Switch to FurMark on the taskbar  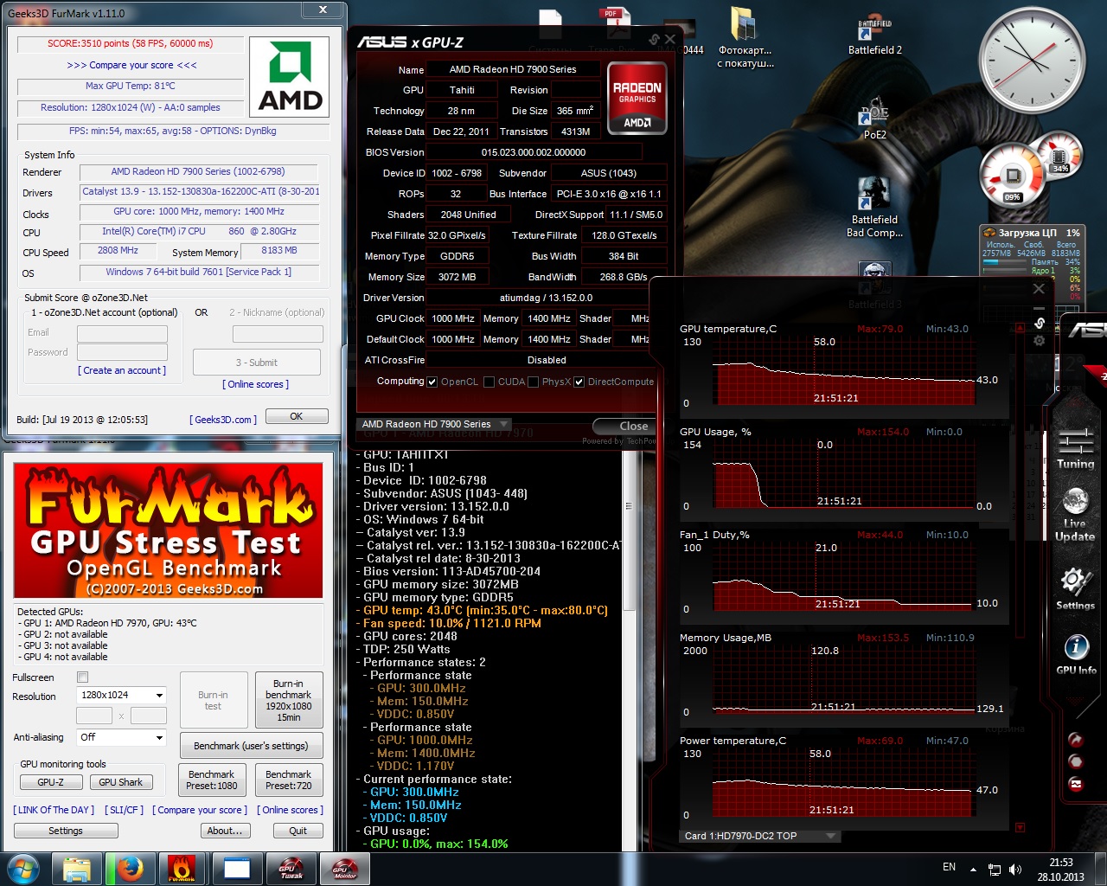tap(182, 869)
